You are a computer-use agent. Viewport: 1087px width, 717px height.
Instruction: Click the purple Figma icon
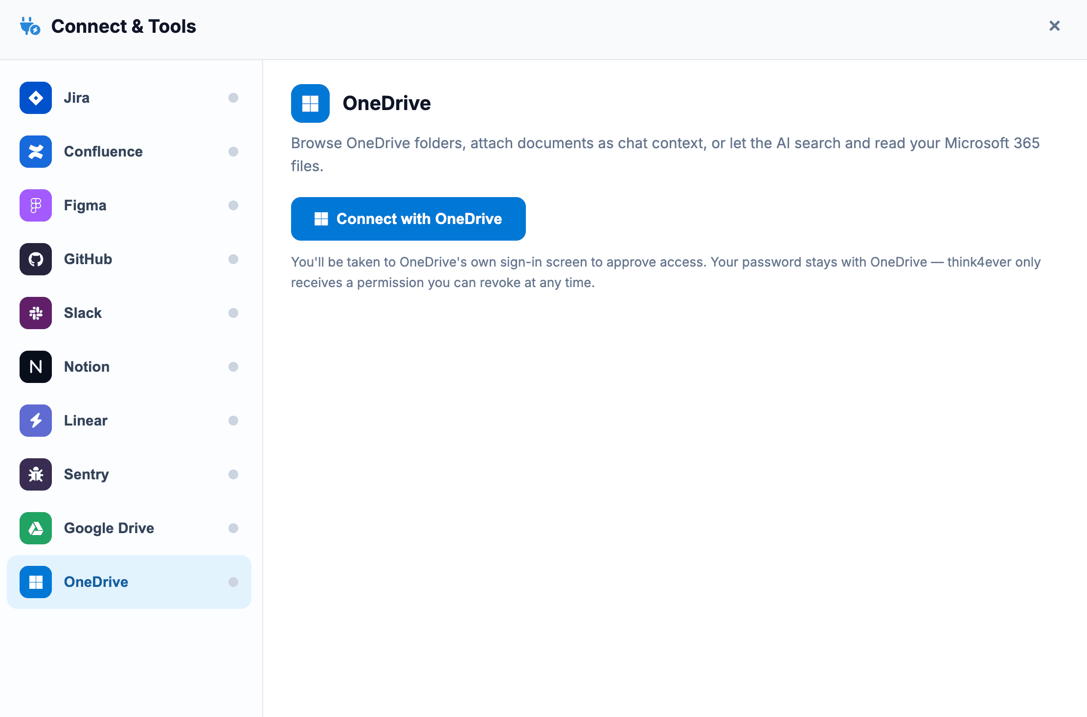(x=36, y=205)
